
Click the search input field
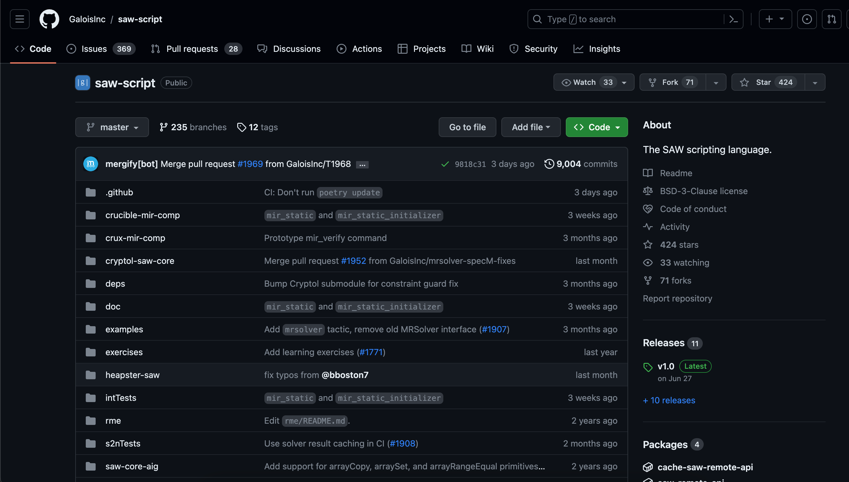629,19
